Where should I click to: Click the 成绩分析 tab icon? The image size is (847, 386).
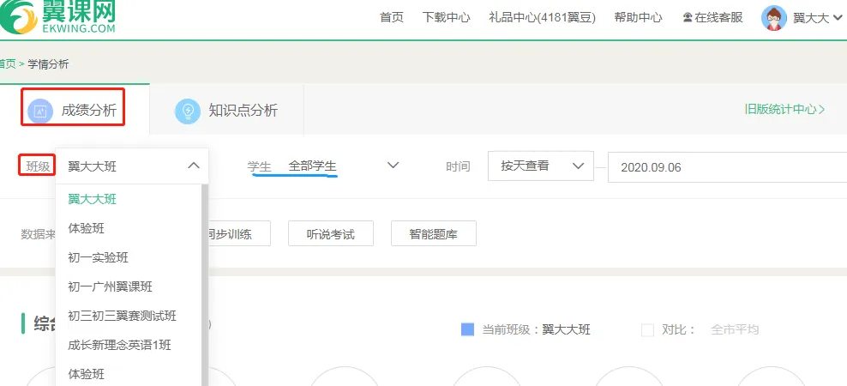[40, 112]
